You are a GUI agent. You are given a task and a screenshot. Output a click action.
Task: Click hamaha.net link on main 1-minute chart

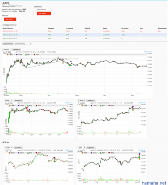click(148, 52)
